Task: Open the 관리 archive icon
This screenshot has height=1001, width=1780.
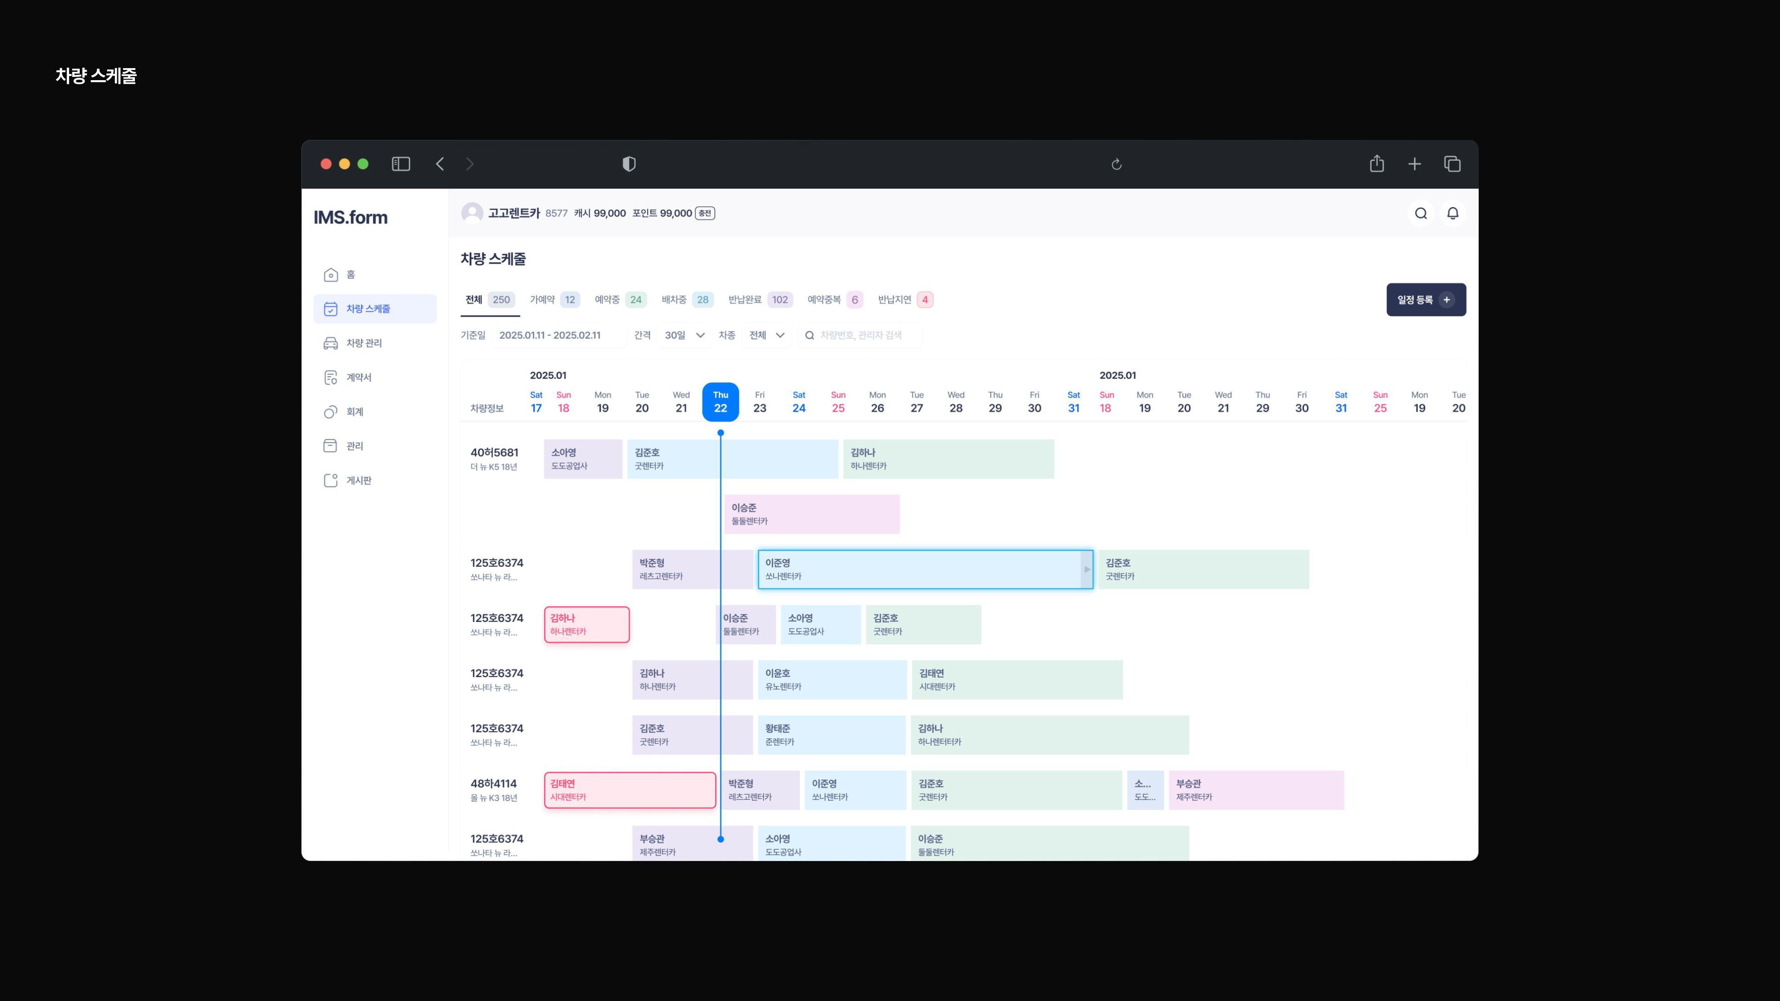Action: click(x=331, y=446)
